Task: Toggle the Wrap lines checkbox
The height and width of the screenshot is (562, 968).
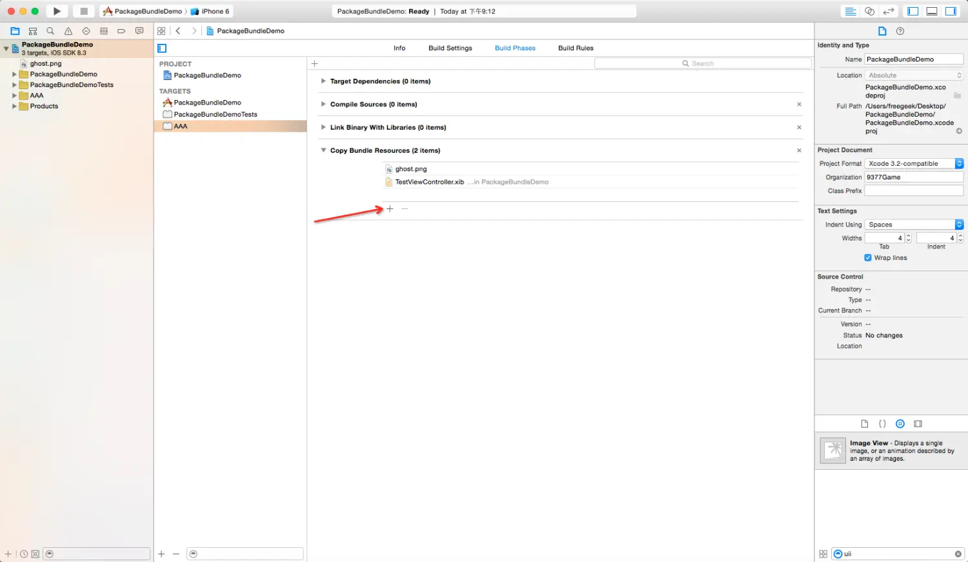Action: [868, 258]
